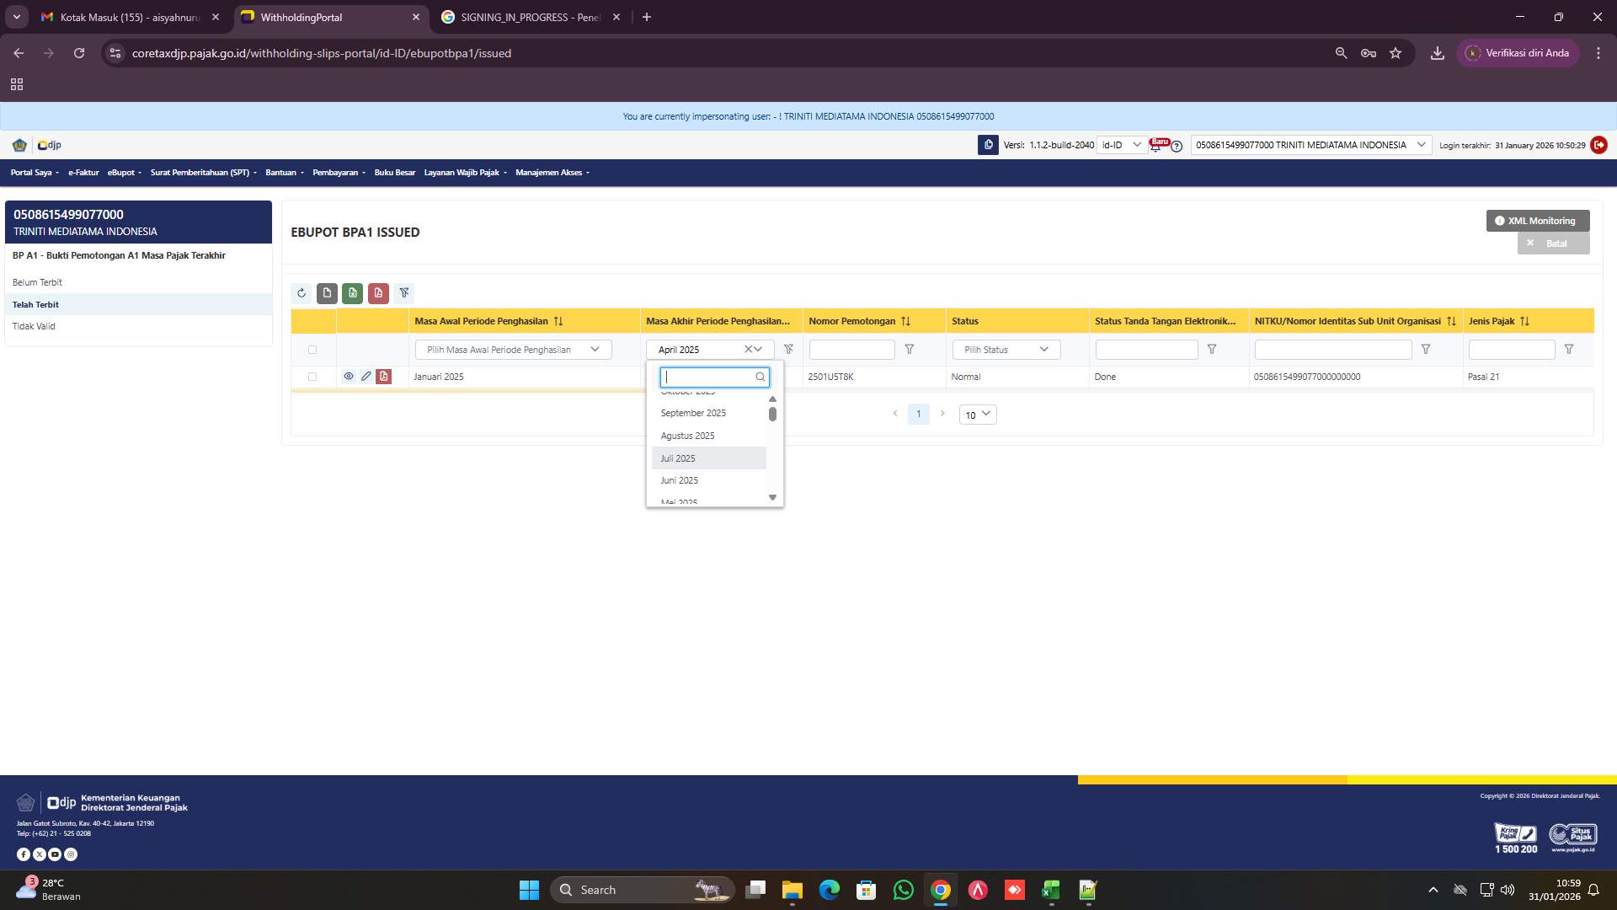This screenshot has height=910, width=1617.
Task: Change rows per page from 10
Action: click(977, 415)
